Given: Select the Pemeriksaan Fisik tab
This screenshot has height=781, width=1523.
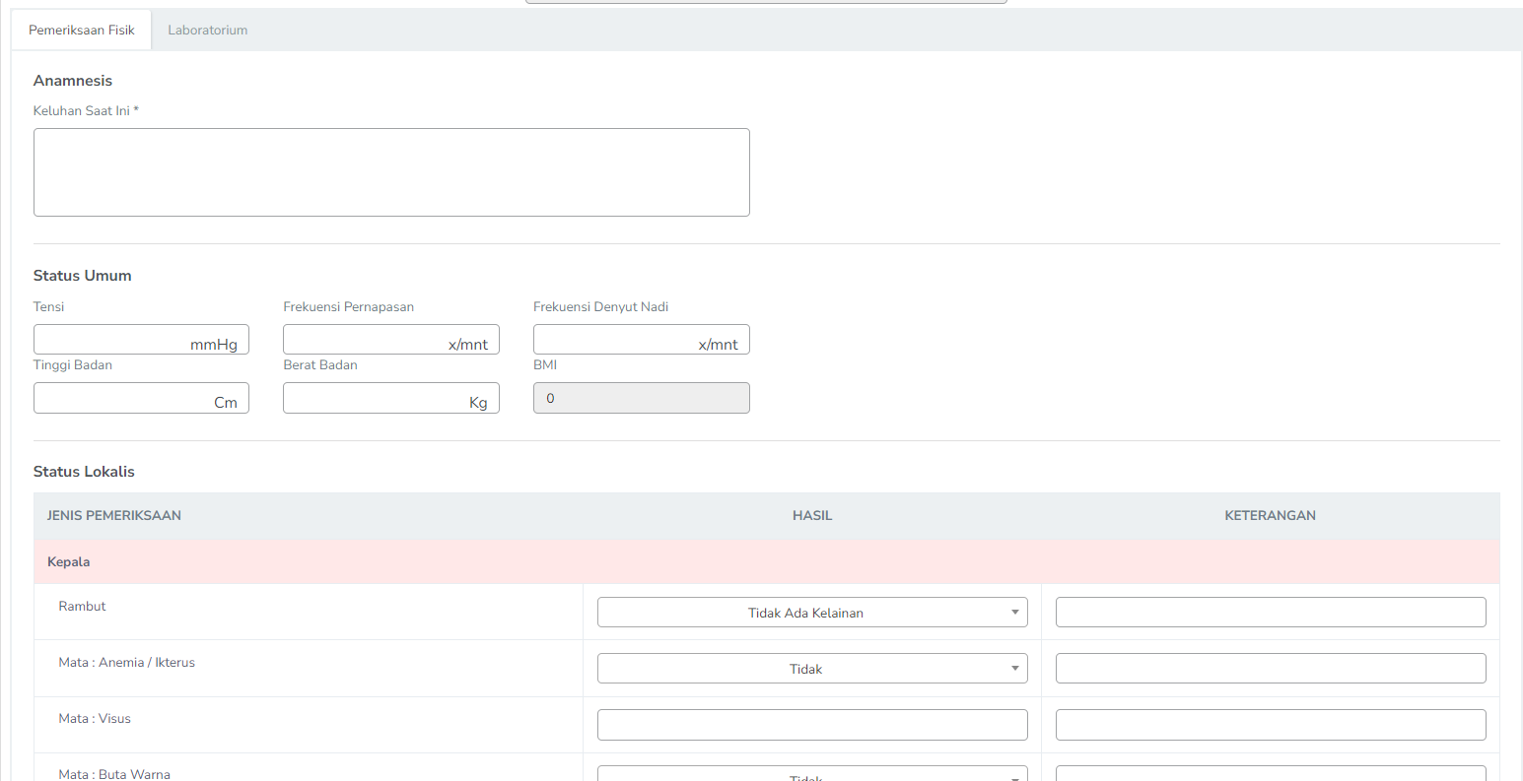Looking at the screenshot, I should pos(82,31).
